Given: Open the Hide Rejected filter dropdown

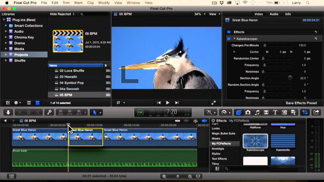Looking at the screenshot, I should point(62,14).
